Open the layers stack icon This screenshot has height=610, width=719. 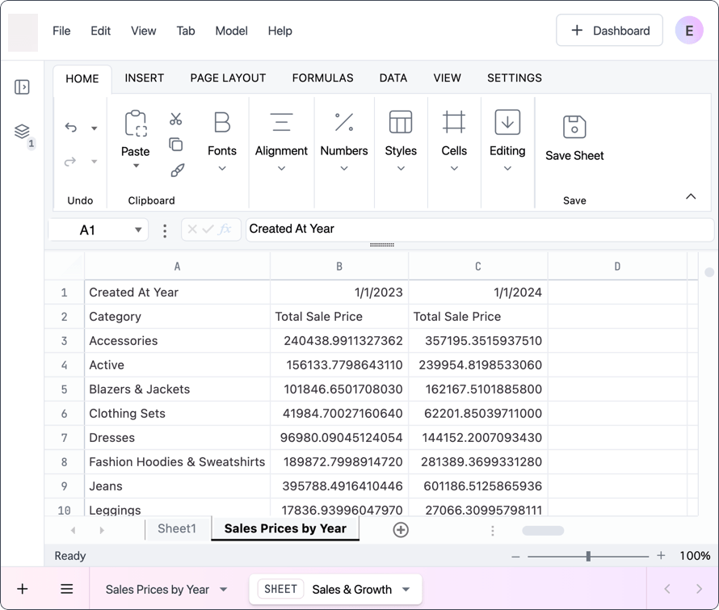[x=22, y=132]
